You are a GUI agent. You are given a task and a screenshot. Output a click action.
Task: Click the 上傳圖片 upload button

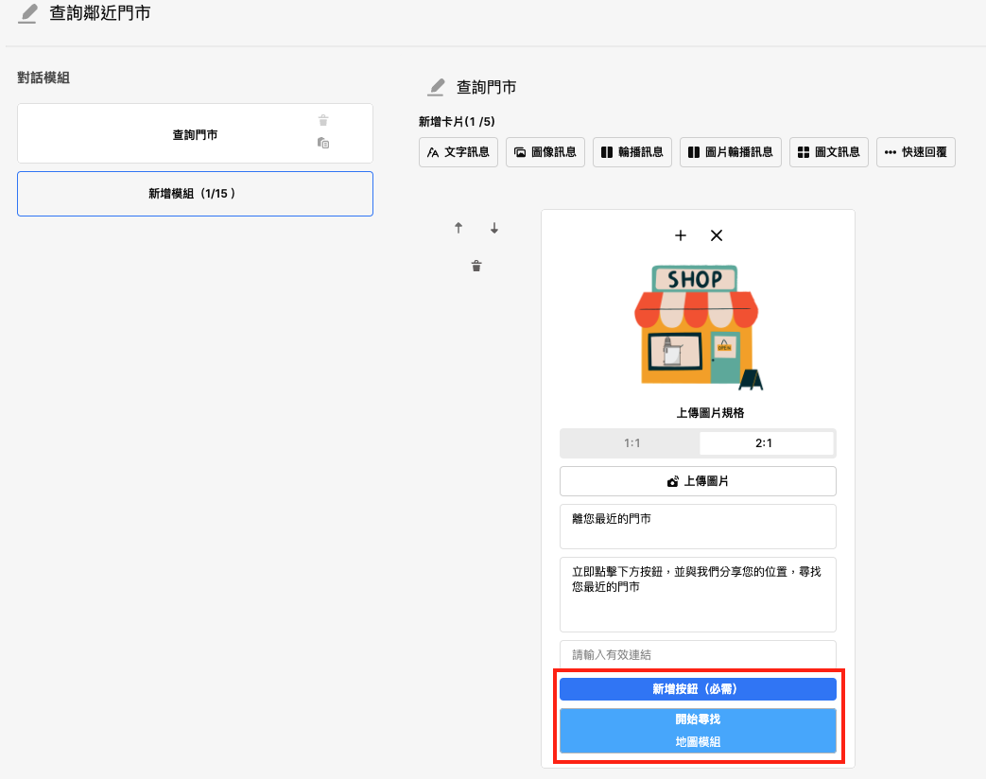coord(698,481)
